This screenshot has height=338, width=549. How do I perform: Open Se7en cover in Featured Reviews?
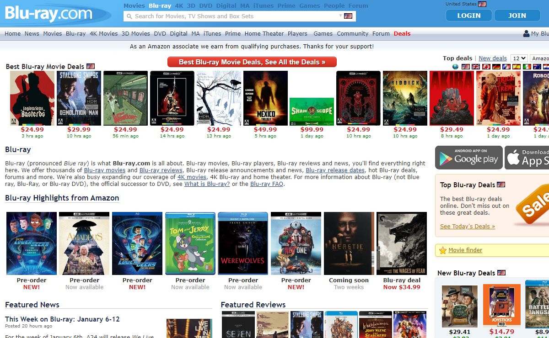pos(238,325)
